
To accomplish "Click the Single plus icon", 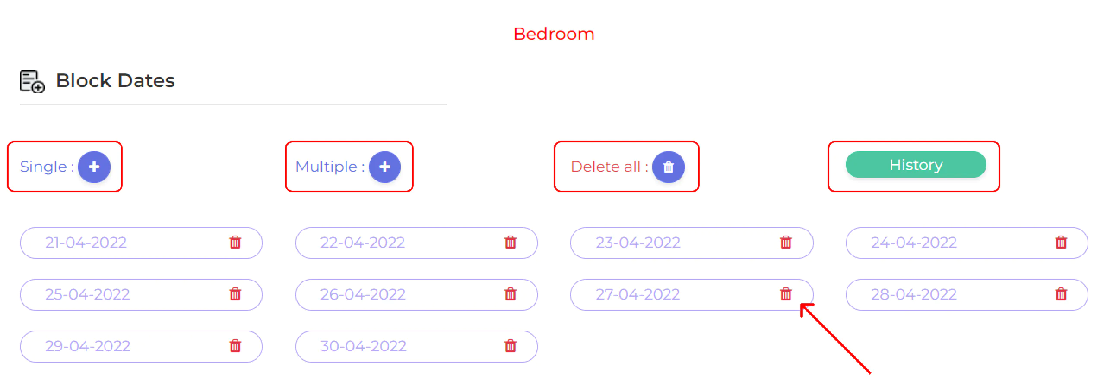I will [94, 167].
